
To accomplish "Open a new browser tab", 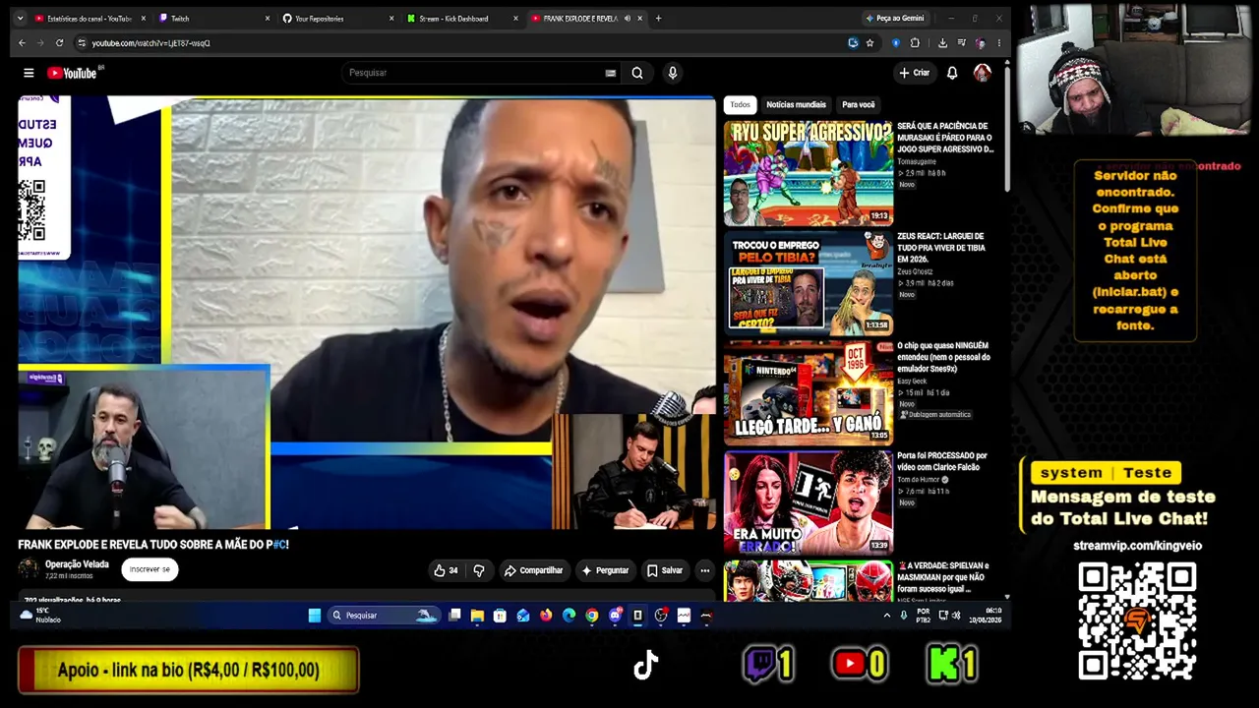I will pos(658,19).
